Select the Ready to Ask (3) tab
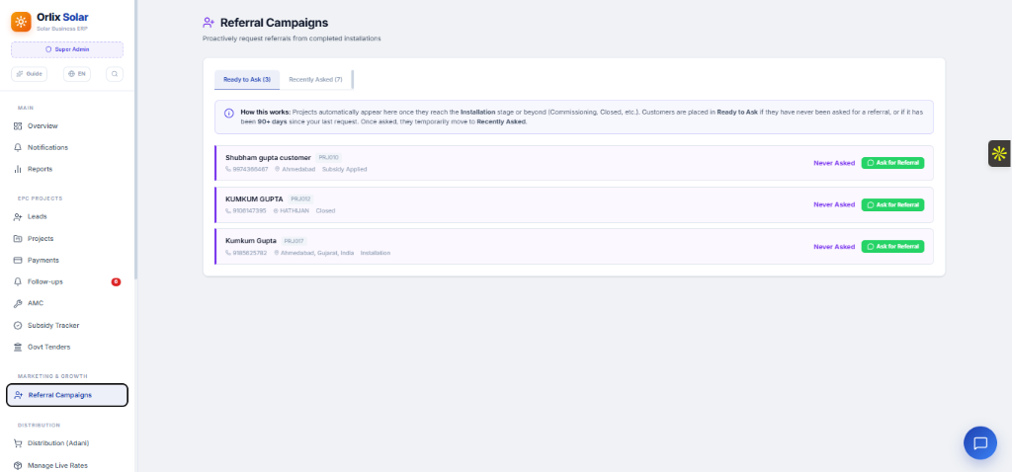The image size is (1012, 472). click(247, 79)
